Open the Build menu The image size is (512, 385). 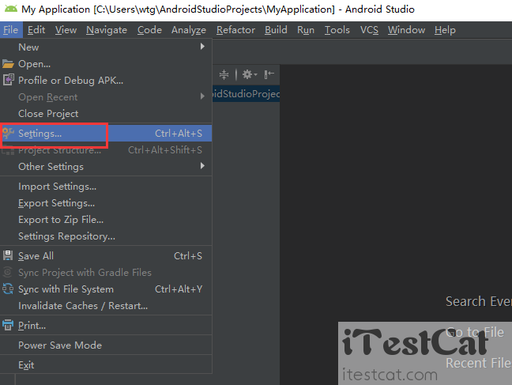tap(276, 30)
